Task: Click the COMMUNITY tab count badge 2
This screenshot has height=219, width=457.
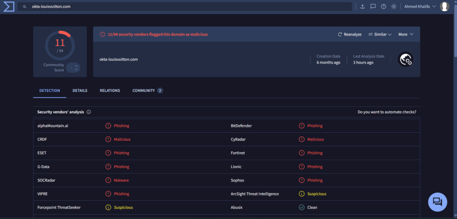Action: (160, 91)
